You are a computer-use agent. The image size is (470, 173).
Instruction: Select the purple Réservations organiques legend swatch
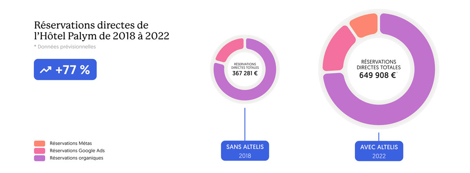(x=40, y=158)
